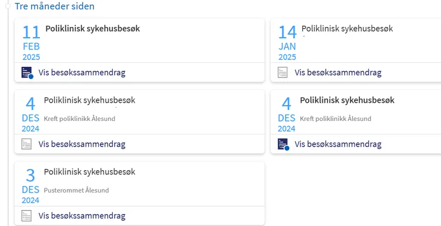441x226 pixels.
Task: Click the document icon for Kreft poliklinikk left card
Action: (x=26, y=144)
